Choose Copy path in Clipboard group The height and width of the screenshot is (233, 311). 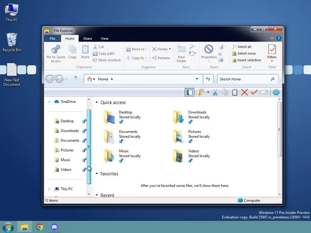coord(104,53)
